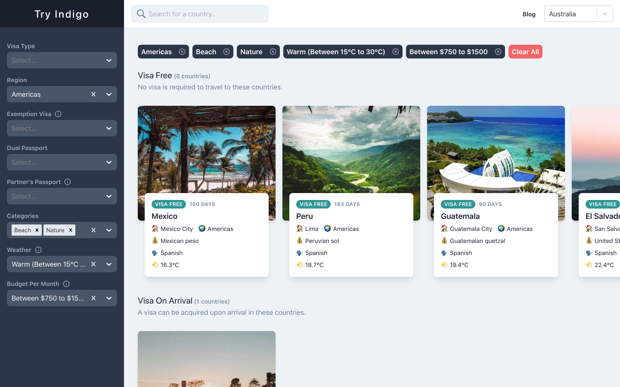Remove the Warm weather filter chip
Screen dimensions: 620x387
[x=396, y=52]
